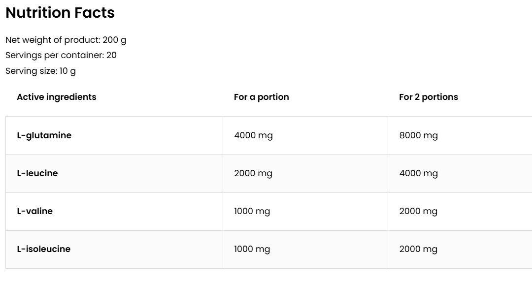Click the 2000 mg L-valine two-portion value
This screenshot has height=282, width=532.
(418, 211)
